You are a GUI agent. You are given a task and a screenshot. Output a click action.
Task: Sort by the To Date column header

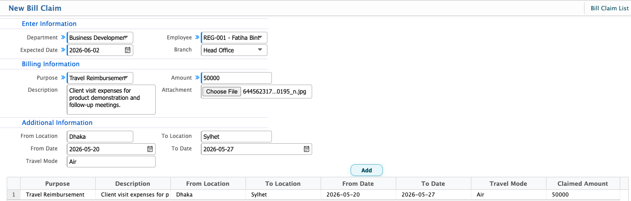click(x=433, y=184)
